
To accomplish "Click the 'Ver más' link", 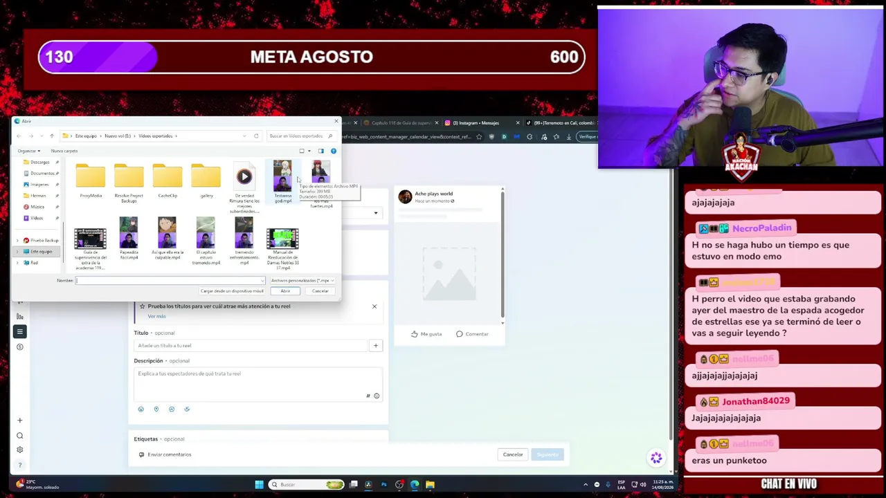I will click(x=156, y=316).
